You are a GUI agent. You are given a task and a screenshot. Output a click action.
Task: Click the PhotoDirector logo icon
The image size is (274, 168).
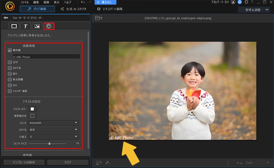10,6
